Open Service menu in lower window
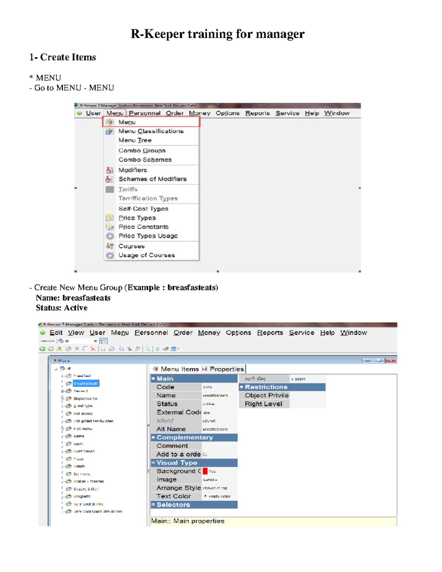442x572 pixels. tap(302, 333)
